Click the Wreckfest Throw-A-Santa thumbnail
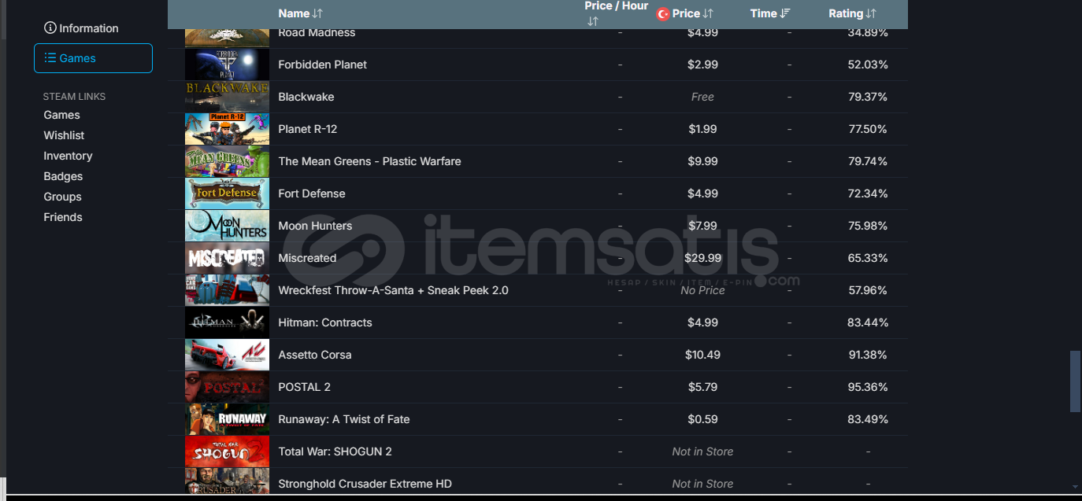This screenshot has height=501, width=1082. click(x=227, y=290)
